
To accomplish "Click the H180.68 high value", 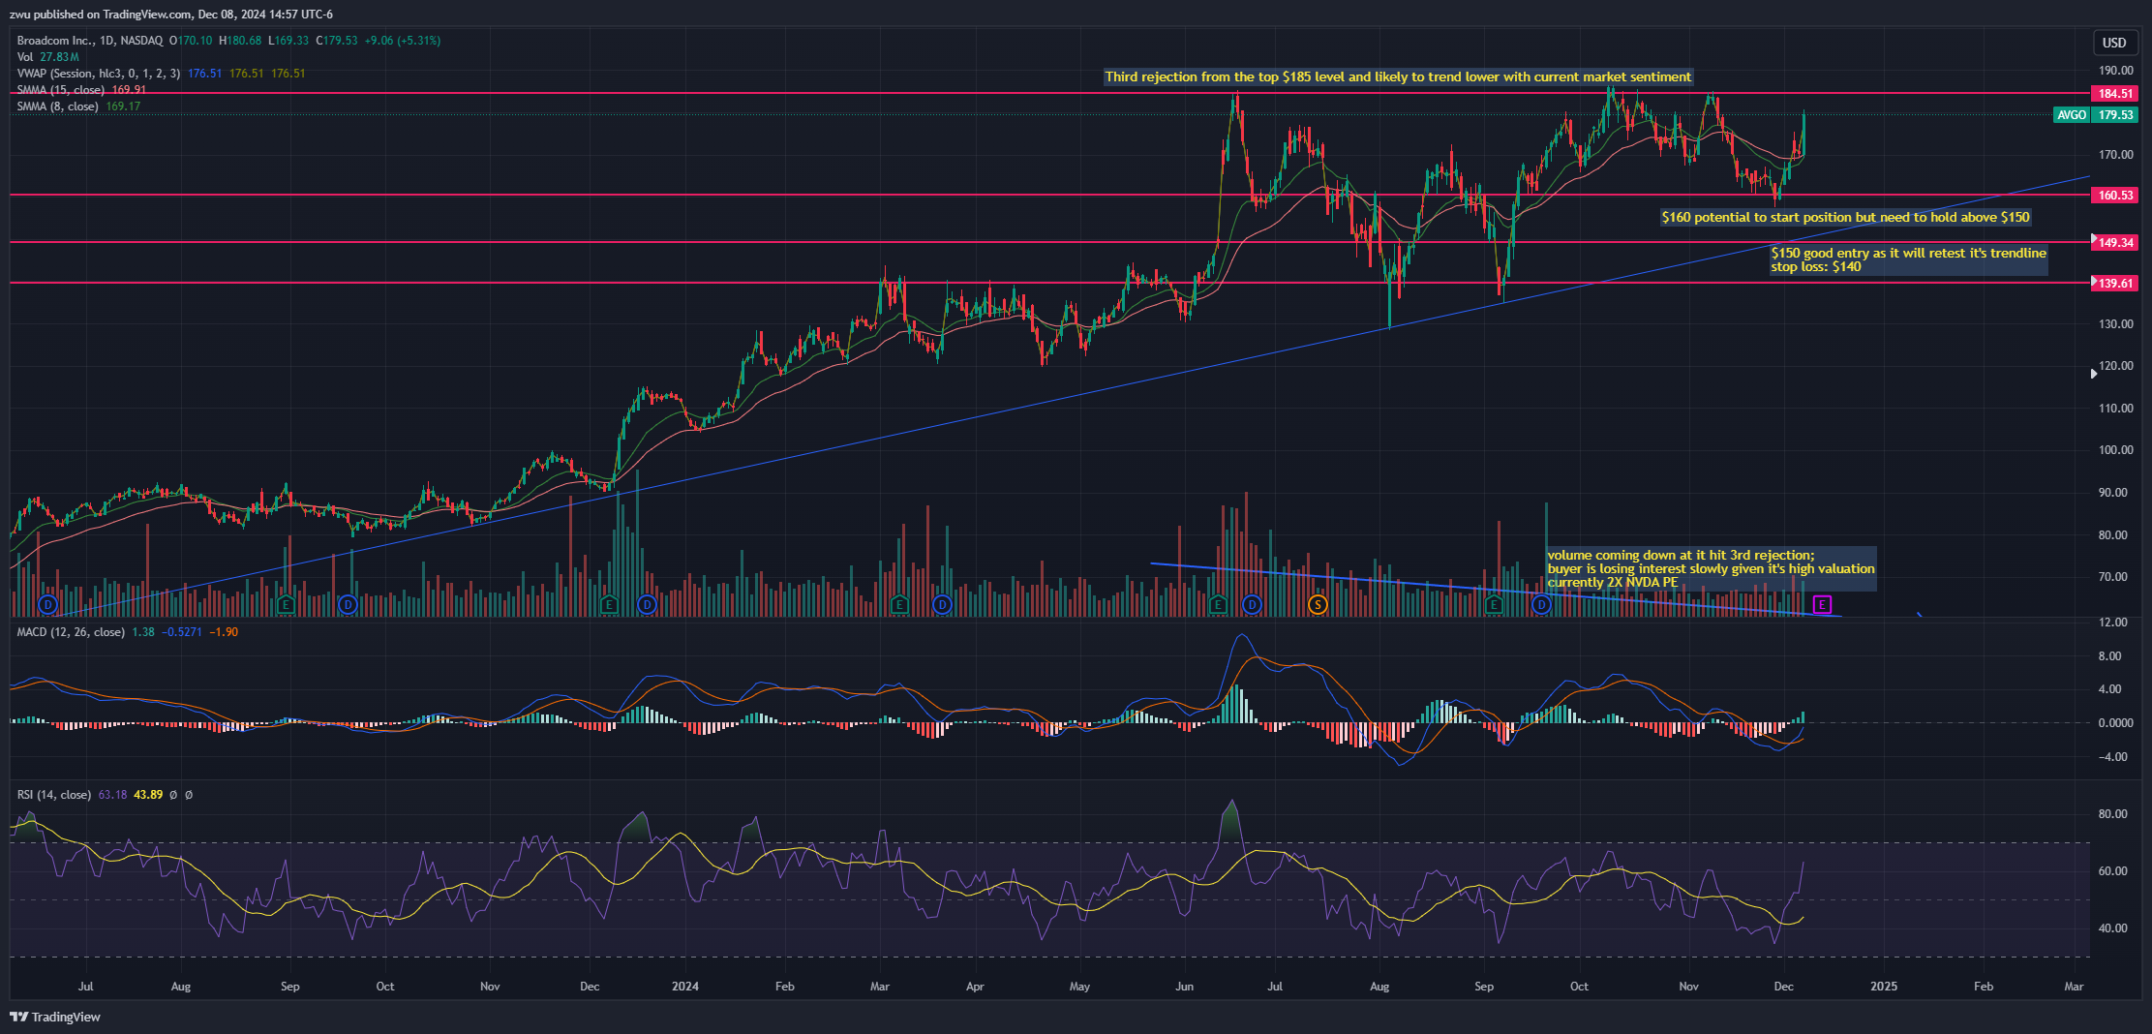I will coord(240,41).
